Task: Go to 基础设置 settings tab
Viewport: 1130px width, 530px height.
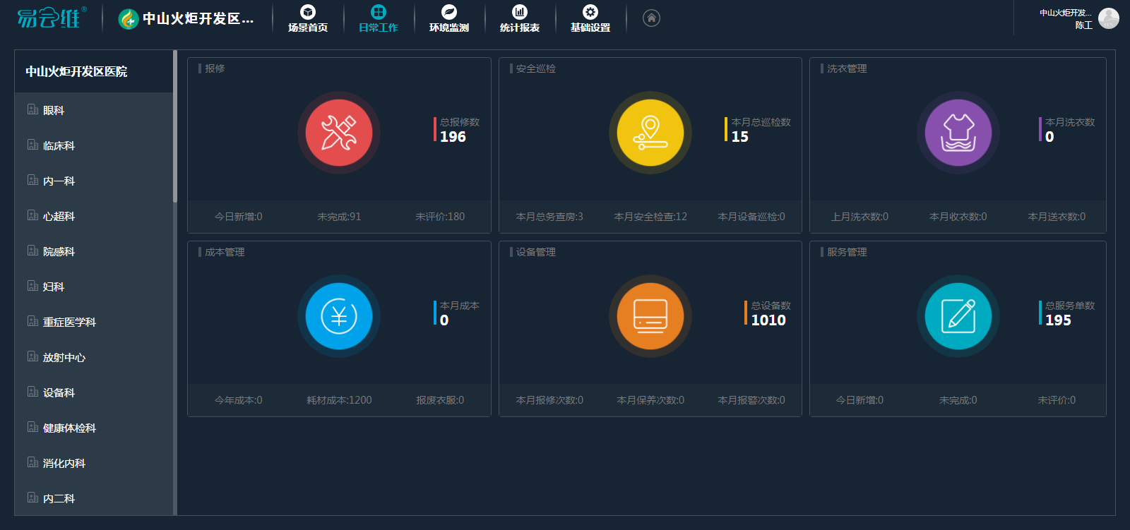Action: click(590, 19)
